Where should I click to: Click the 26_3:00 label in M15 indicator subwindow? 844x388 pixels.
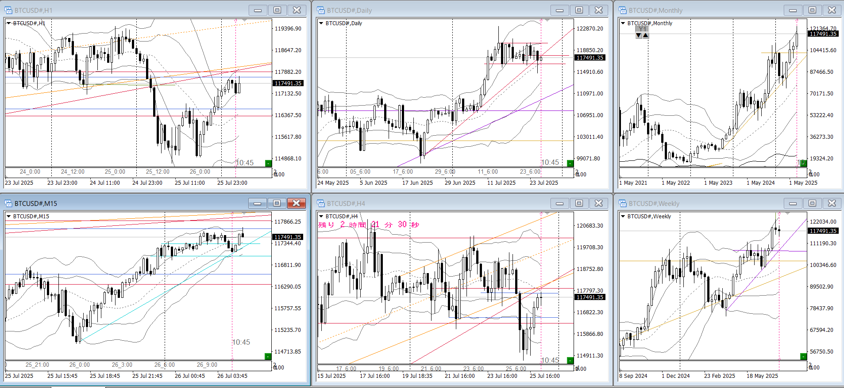coord(122,365)
